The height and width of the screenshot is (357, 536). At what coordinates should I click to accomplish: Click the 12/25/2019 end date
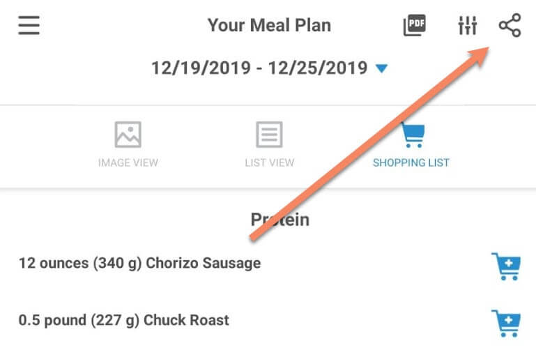pos(318,68)
